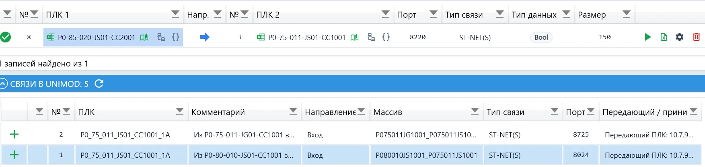Open filter for Тип данных column
705x167 pixels.
click(566, 14)
